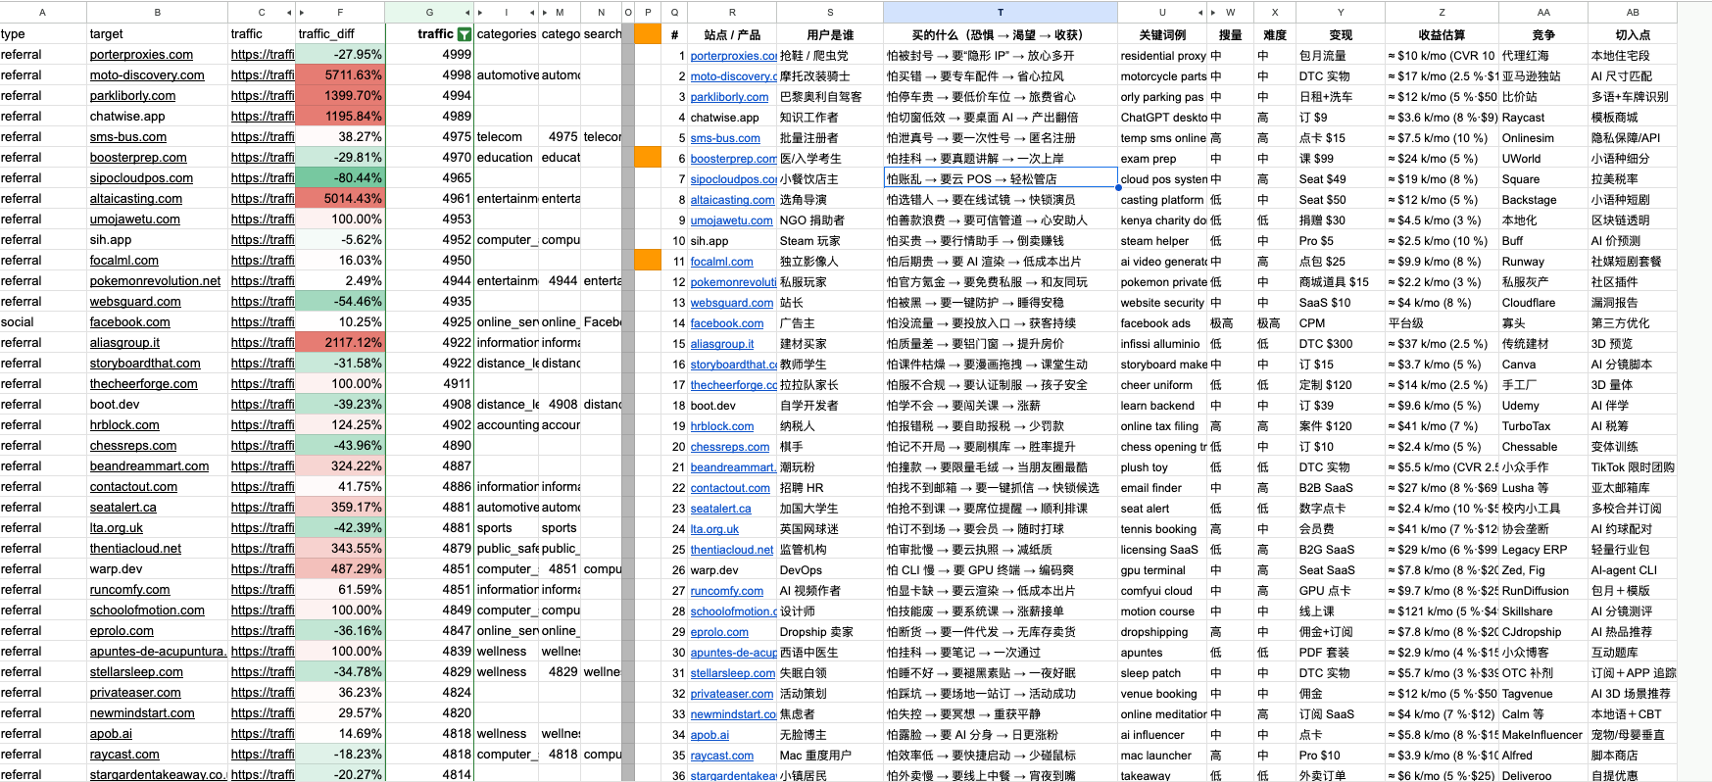This screenshot has width=1712, height=782.
Task: Select column B by its header letter
Action: 157,13
